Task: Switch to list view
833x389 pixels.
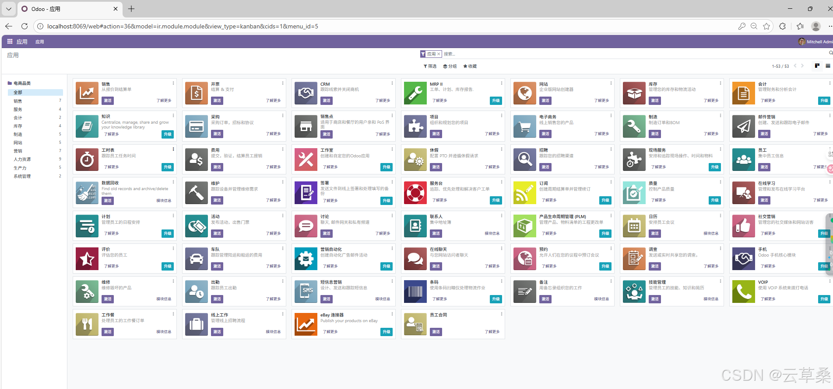Action: click(x=828, y=66)
